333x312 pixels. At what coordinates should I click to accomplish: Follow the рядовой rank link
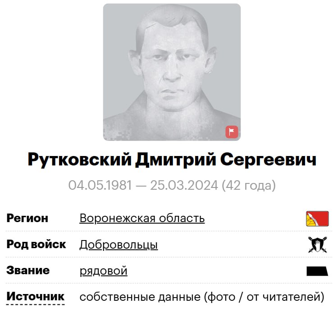coord(104,271)
